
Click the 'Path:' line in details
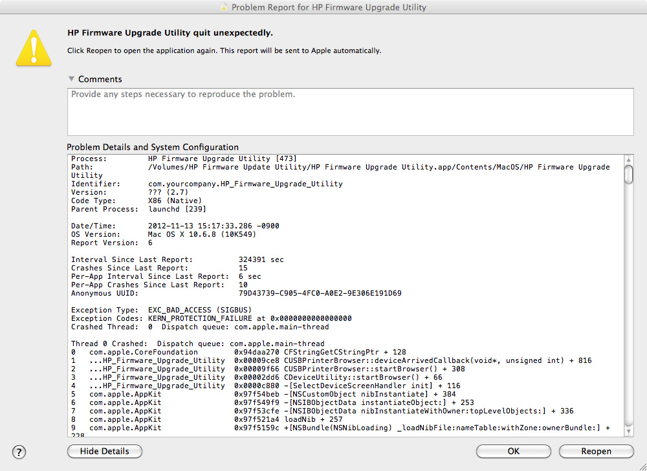point(340,167)
